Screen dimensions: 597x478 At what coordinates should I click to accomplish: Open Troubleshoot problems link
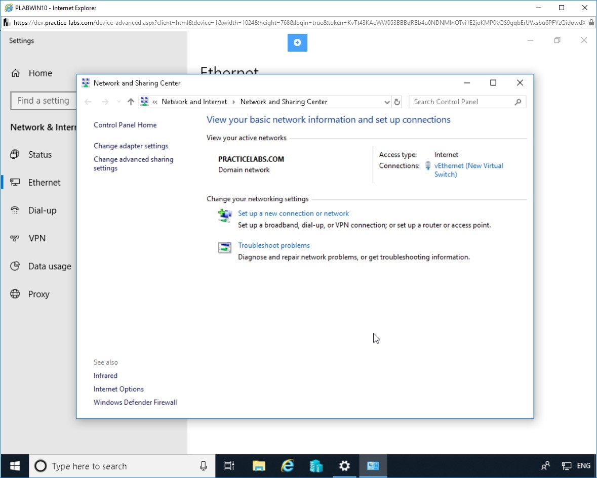(274, 245)
